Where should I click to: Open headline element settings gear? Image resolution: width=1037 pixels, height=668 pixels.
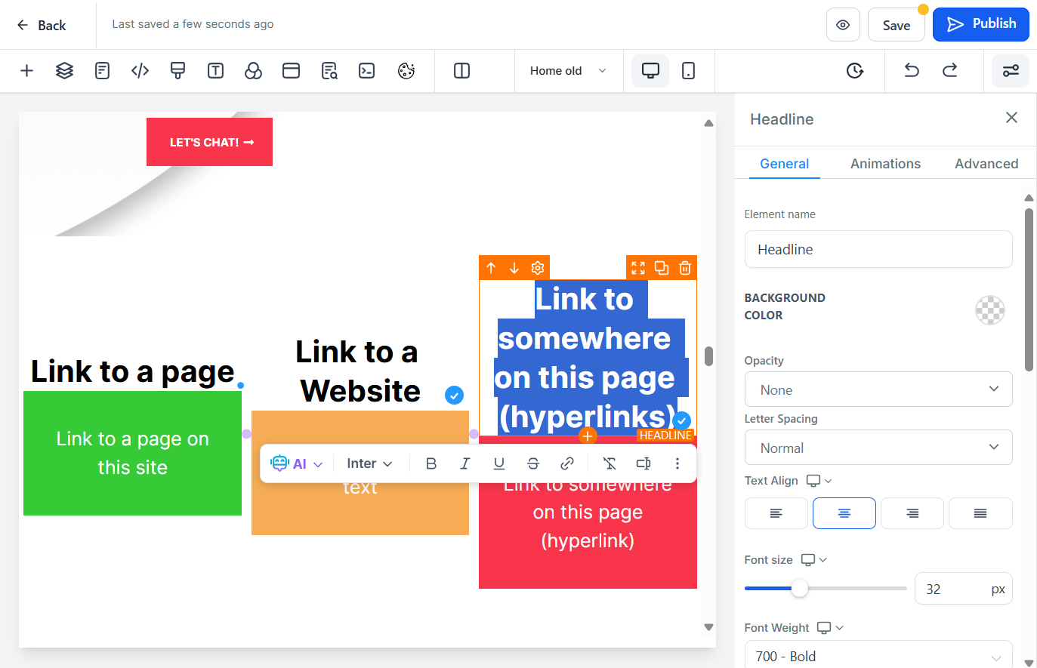pos(538,268)
